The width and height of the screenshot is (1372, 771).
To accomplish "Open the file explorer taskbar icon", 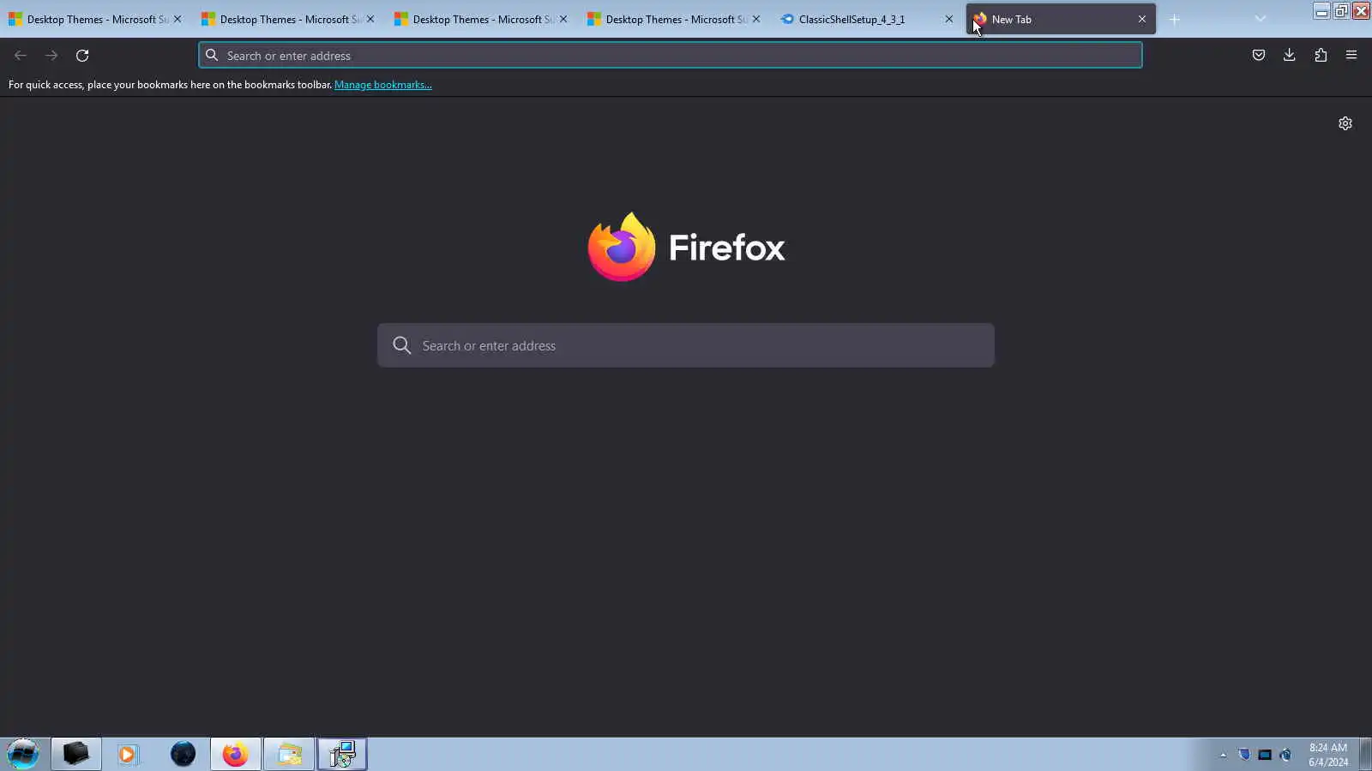I will click(x=289, y=754).
